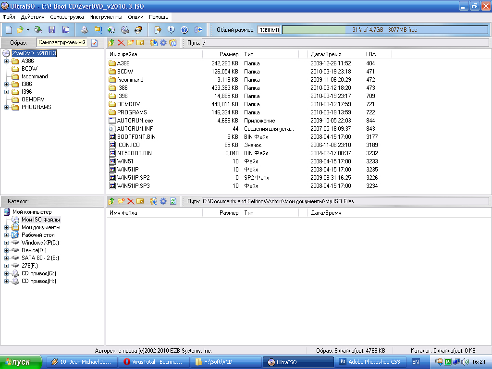Image resolution: width=492 pixels, height=369 pixels.
Task: Click the Burn CD/DVD Image flame icon
Action: click(x=138, y=30)
